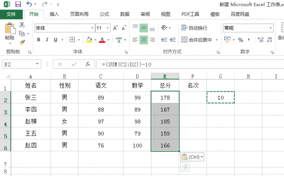Open the font size 11 dropdown
284x176 pixels.
[108, 28]
